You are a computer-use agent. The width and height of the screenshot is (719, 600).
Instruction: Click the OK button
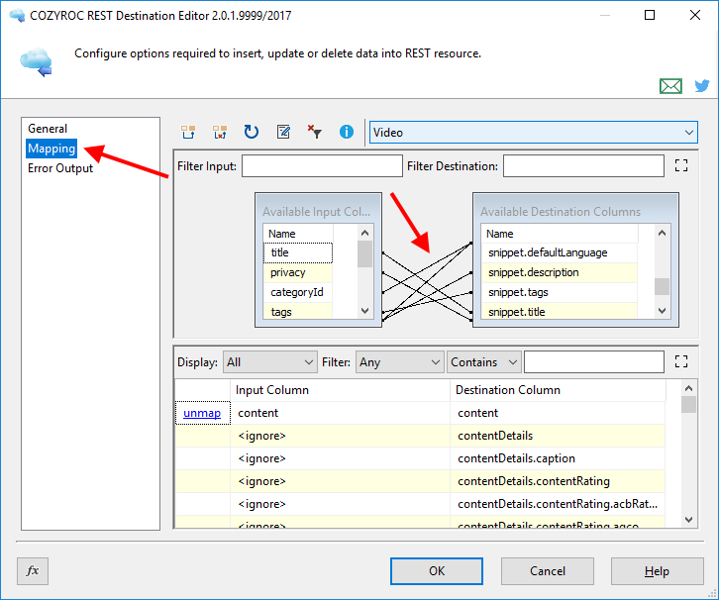pyautogui.click(x=437, y=571)
